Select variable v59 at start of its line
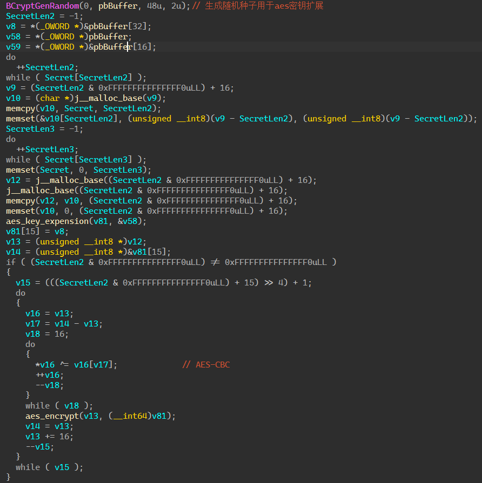482x483 pixels. (13, 47)
